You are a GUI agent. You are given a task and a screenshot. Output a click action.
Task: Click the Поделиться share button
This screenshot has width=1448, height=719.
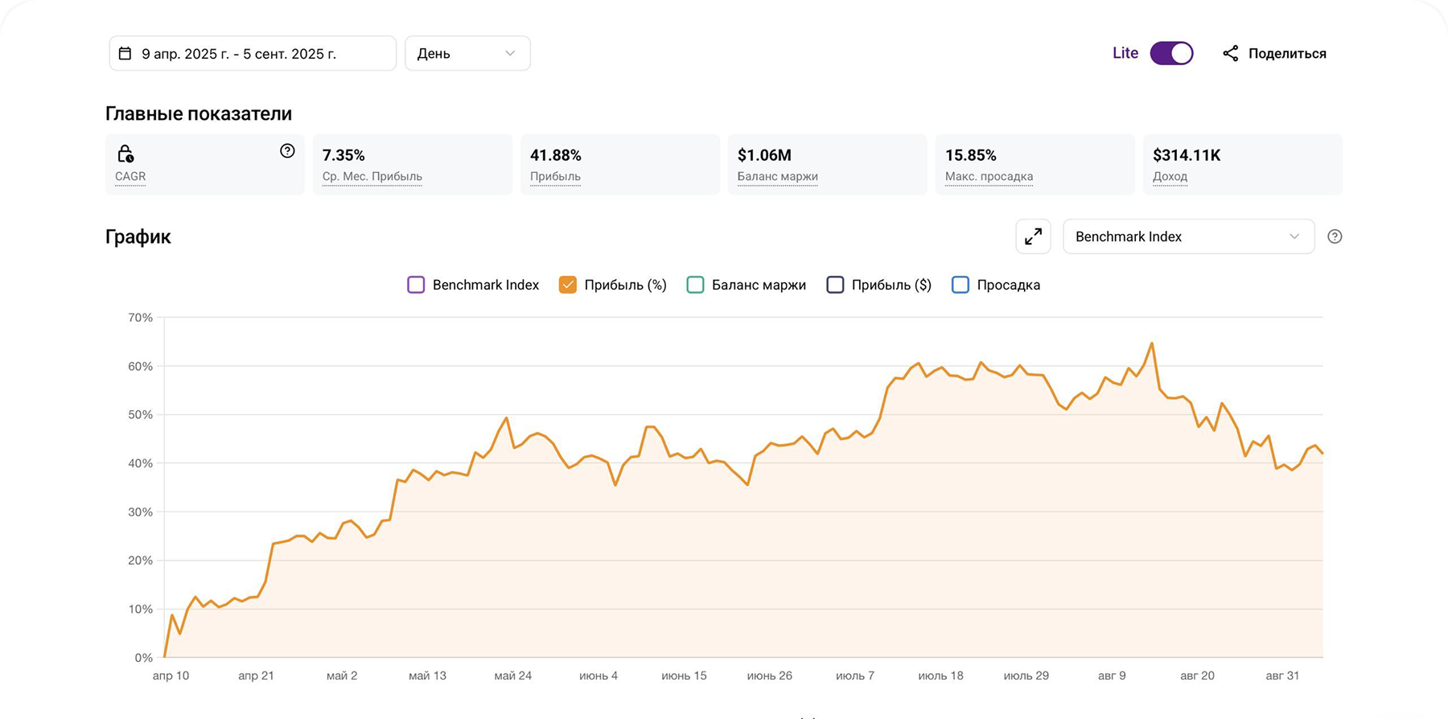[1286, 54]
